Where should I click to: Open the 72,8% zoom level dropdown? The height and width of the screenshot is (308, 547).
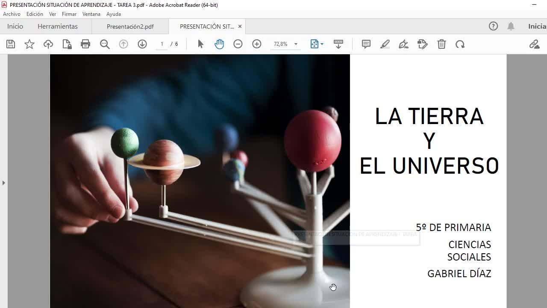tap(296, 44)
